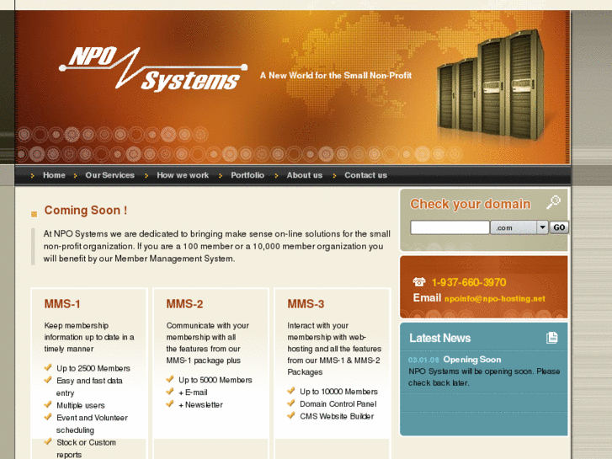
Task: Click the phone number 1-937-660-3970
Action: tap(469, 282)
